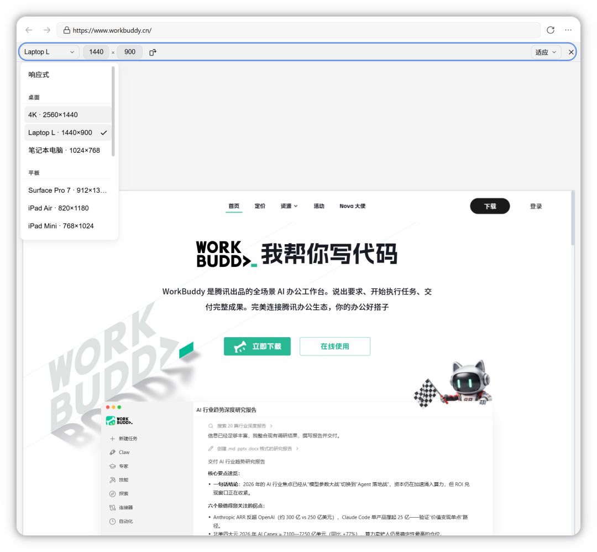Choose Surface Pro 7 preset
597x552 pixels.
coord(68,190)
